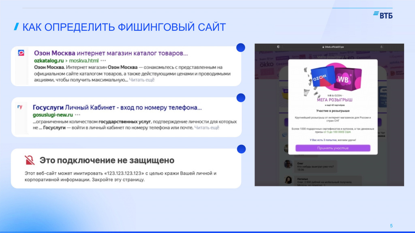
Task: Click the slide number 5
Action: 391,226
